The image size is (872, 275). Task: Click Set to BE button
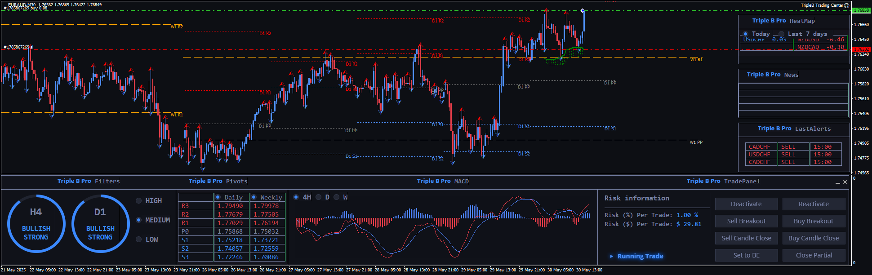click(x=746, y=255)
